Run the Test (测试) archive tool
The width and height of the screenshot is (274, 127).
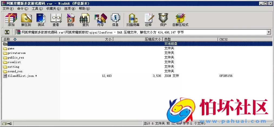point(41,20)
